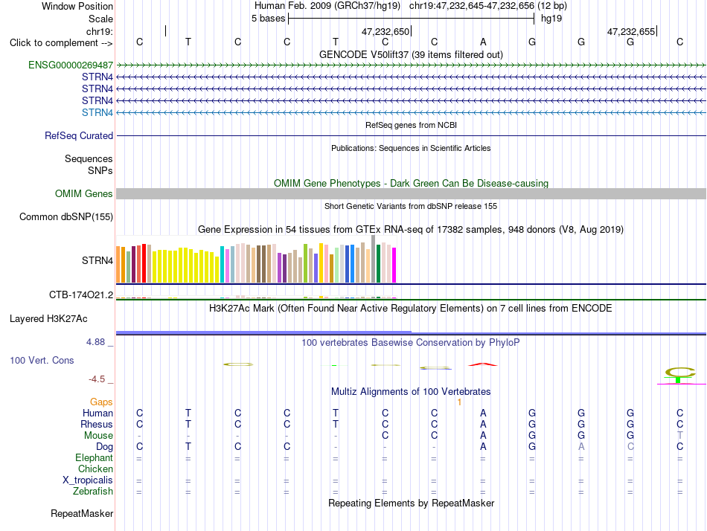Open 'Multiz Alignments of 100 Vertebrates' title
The image size is (707, 531).
coord(411,391)
